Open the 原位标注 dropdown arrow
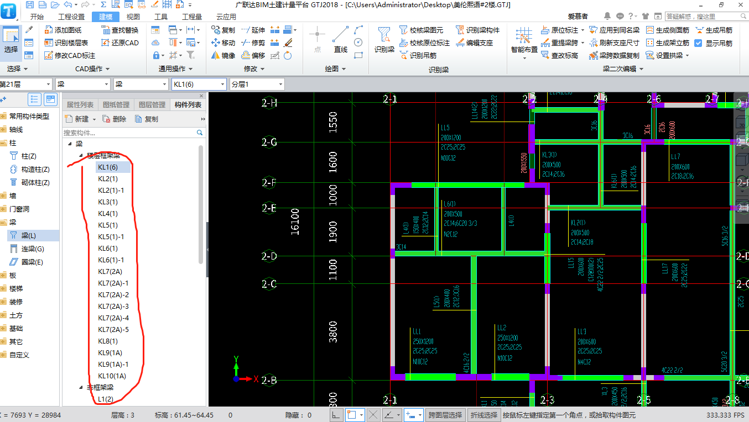 click(x=582, y=30)
